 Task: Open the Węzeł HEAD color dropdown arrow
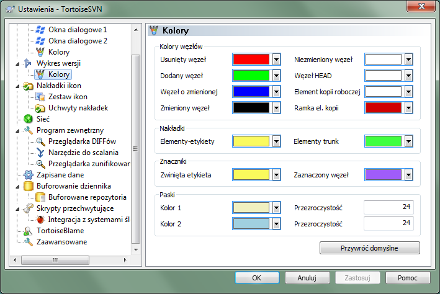point(408,76)
